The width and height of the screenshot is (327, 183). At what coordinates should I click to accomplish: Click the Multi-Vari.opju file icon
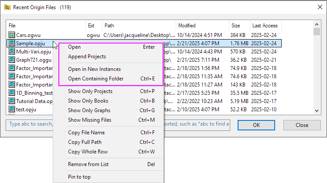click(12, 51)
